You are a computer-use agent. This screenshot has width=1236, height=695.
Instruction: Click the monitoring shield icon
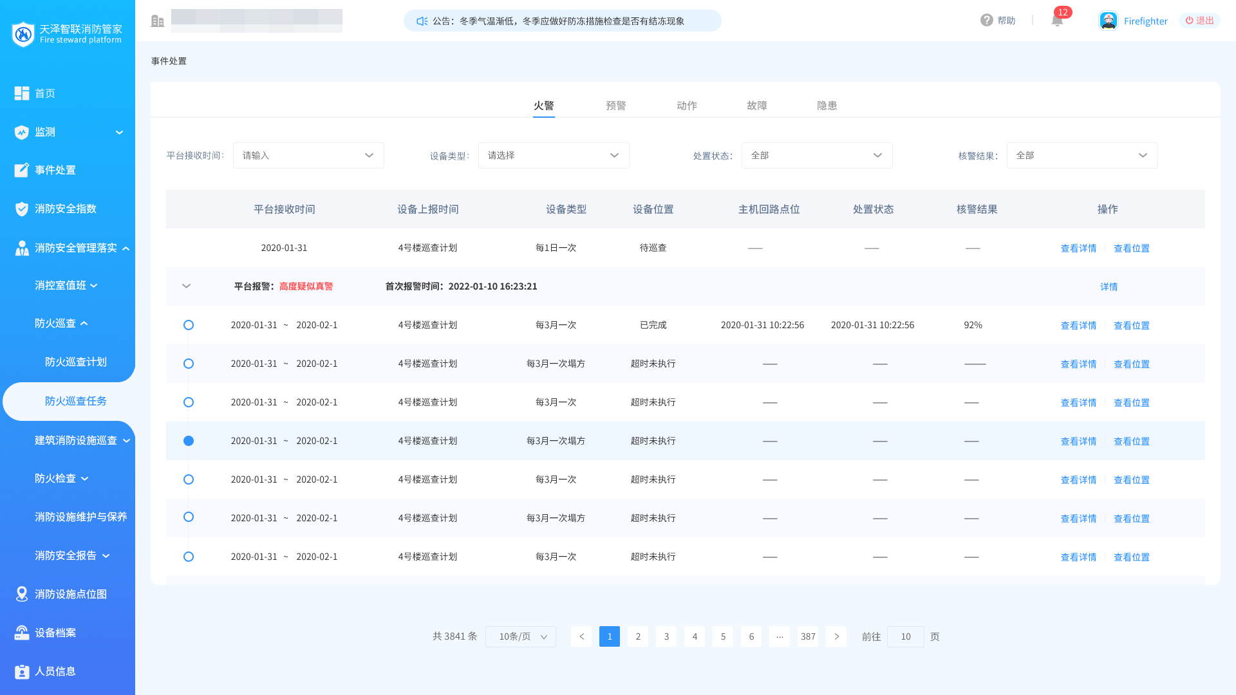pos(22,132)
